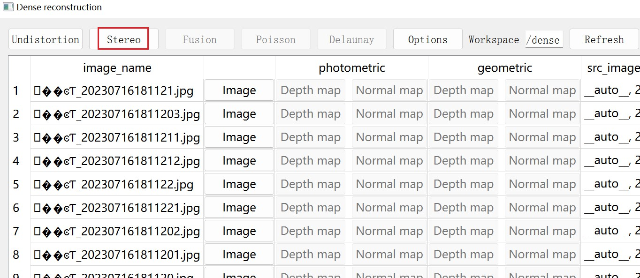Open Image for row 8
The width and height of the screenshot is (640, 278).
click(x=239, y=255)
